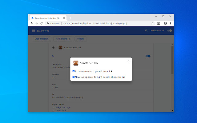Click the scrollbar up arrow
197x123 pixels.
click(x=172, y=45)
